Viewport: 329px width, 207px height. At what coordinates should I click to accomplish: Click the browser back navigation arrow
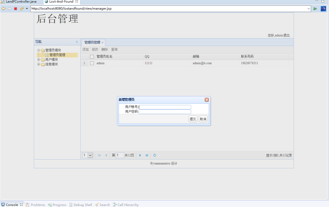tap(3, 8)
